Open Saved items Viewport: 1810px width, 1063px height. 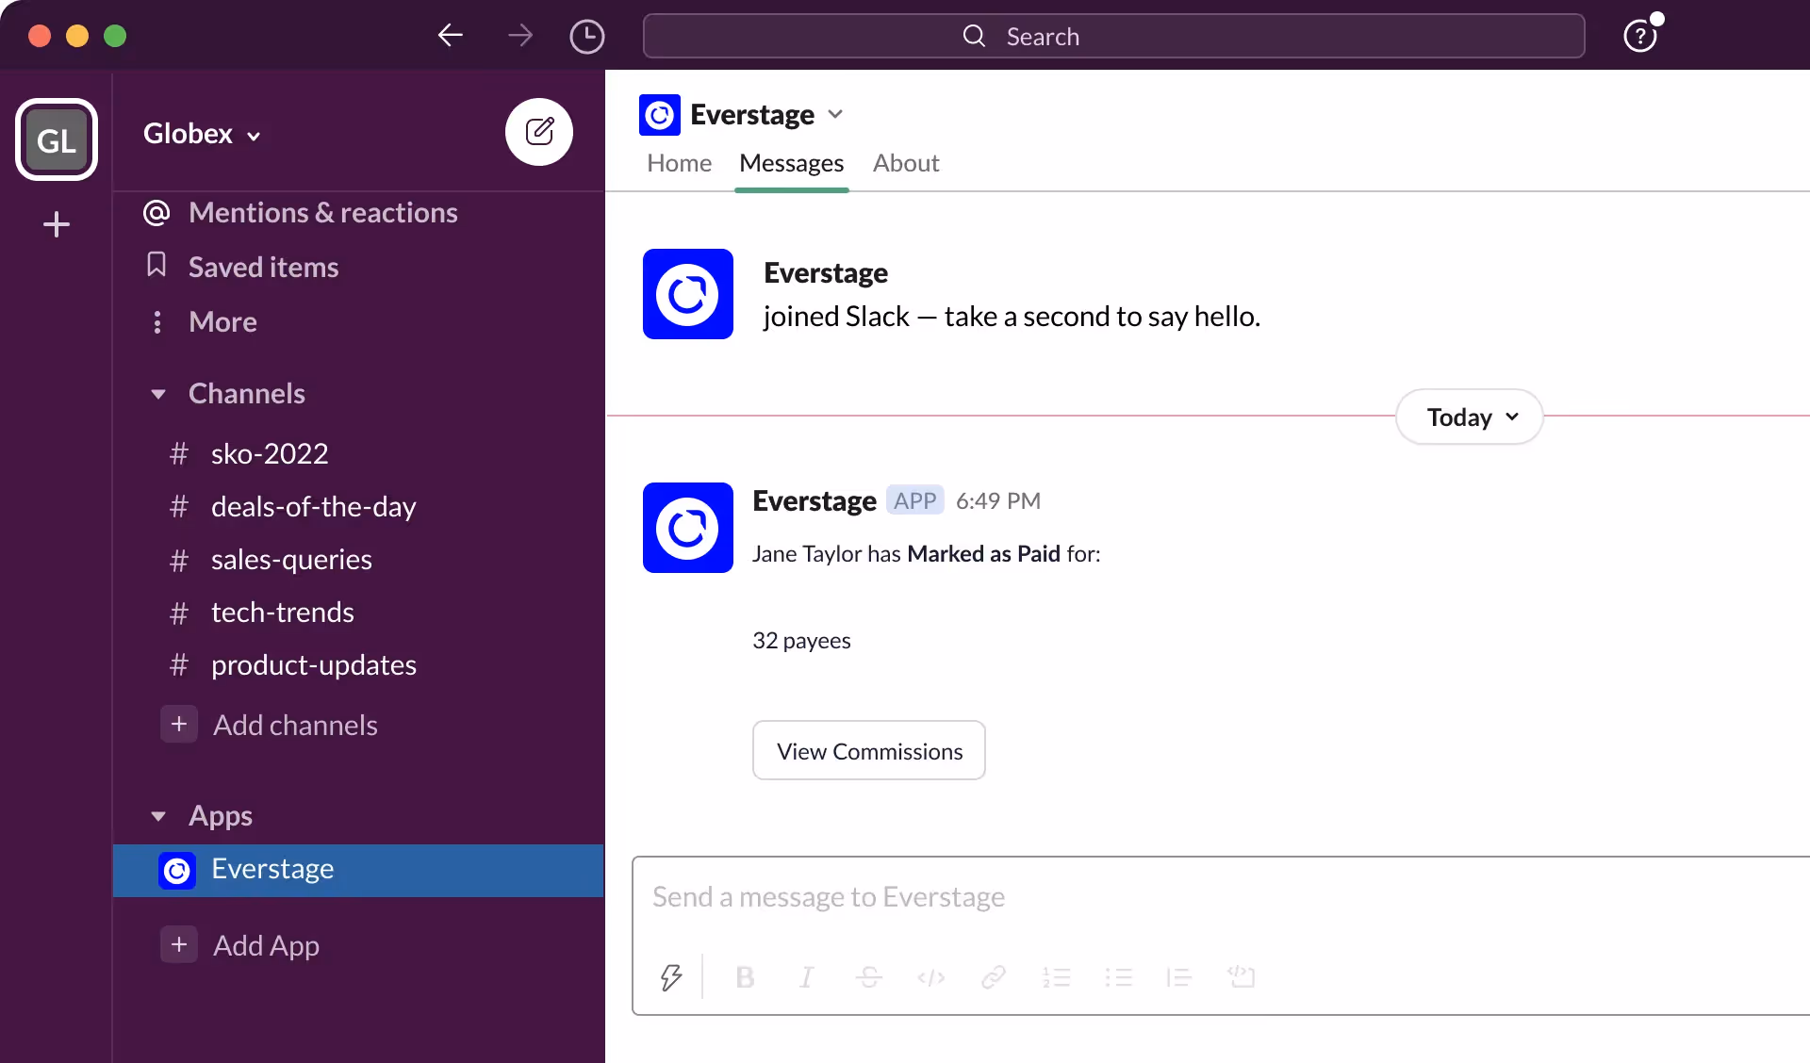point(264,268)
